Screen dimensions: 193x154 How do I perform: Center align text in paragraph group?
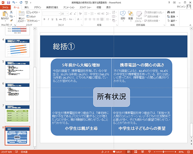[x=90, y=19]
